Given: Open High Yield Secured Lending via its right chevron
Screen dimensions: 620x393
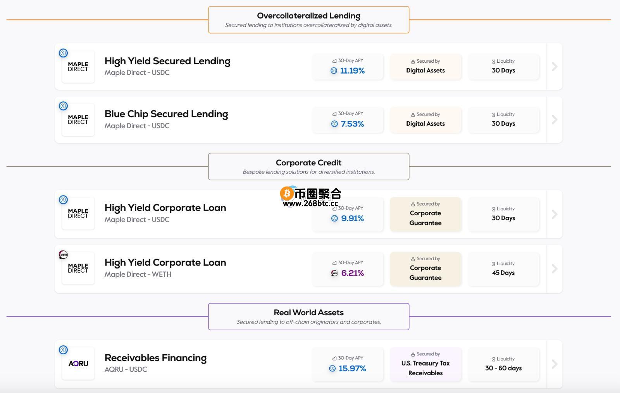Looking at the screenshot, I should (x=555, y=67).
